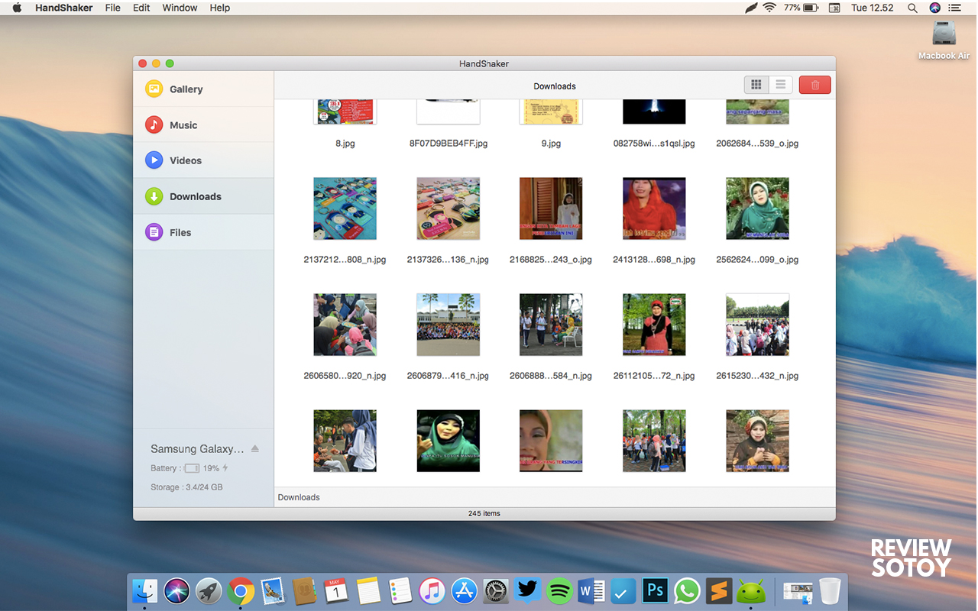The width and height of the screenshot is (978, 611).
Task: Open the Apple menu
Action: click(x=17, y=8)
